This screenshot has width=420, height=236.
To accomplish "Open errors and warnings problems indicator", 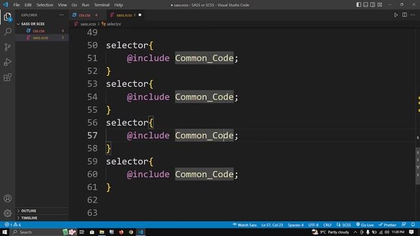I will (x=12, y=225).
